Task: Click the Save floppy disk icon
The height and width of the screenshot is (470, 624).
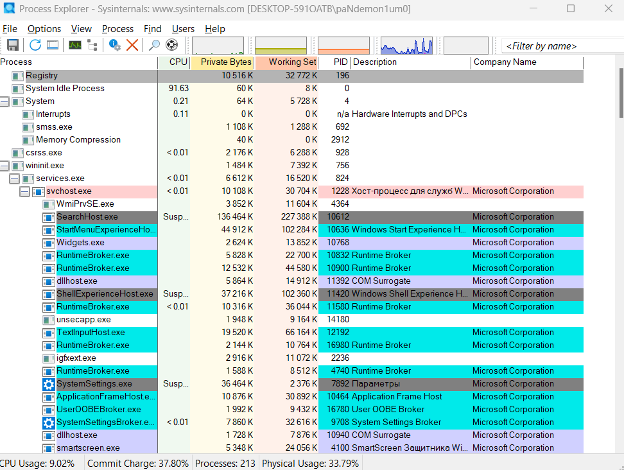Action: tap(13, 45)
